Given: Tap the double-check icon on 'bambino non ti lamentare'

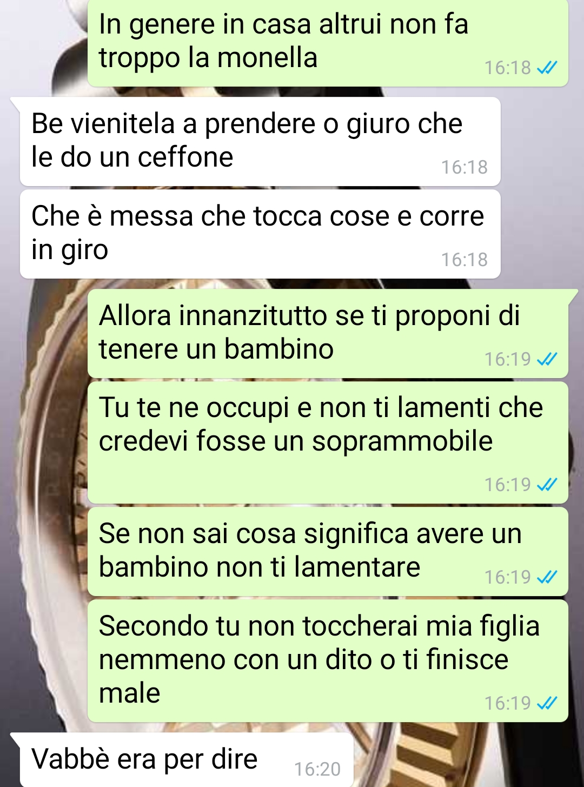Looking at the screenshot, I should (547, 577).
